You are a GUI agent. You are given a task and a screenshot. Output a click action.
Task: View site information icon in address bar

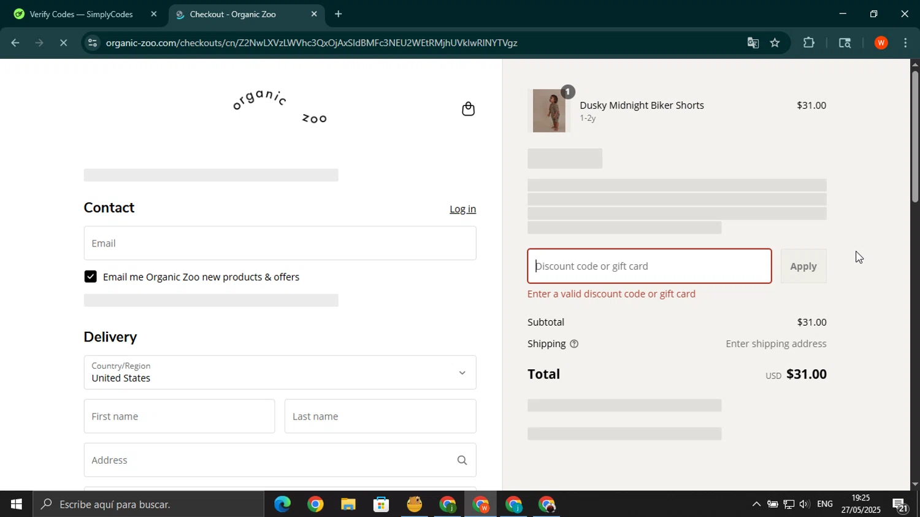92,43
